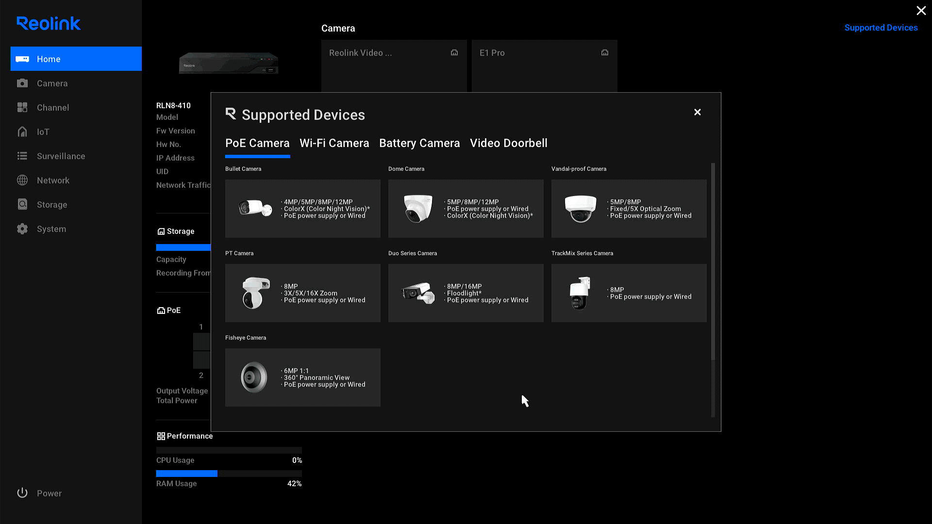Click the RAM Usage 42% value
The image size is (932, 524).
[294, 484]
